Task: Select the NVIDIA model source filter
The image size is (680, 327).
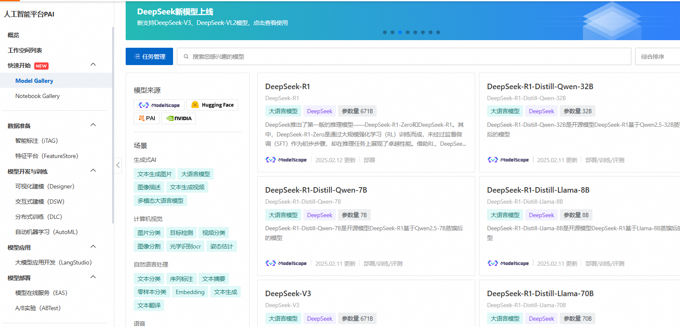Action: click(179, 118)
